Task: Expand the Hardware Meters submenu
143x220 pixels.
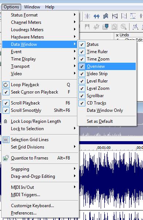Action: coord(39,37)
